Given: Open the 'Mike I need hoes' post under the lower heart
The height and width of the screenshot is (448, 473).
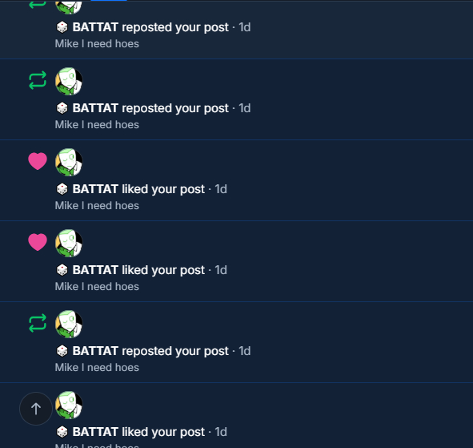Looking at the screenshot, I should [x=97, y=287].
